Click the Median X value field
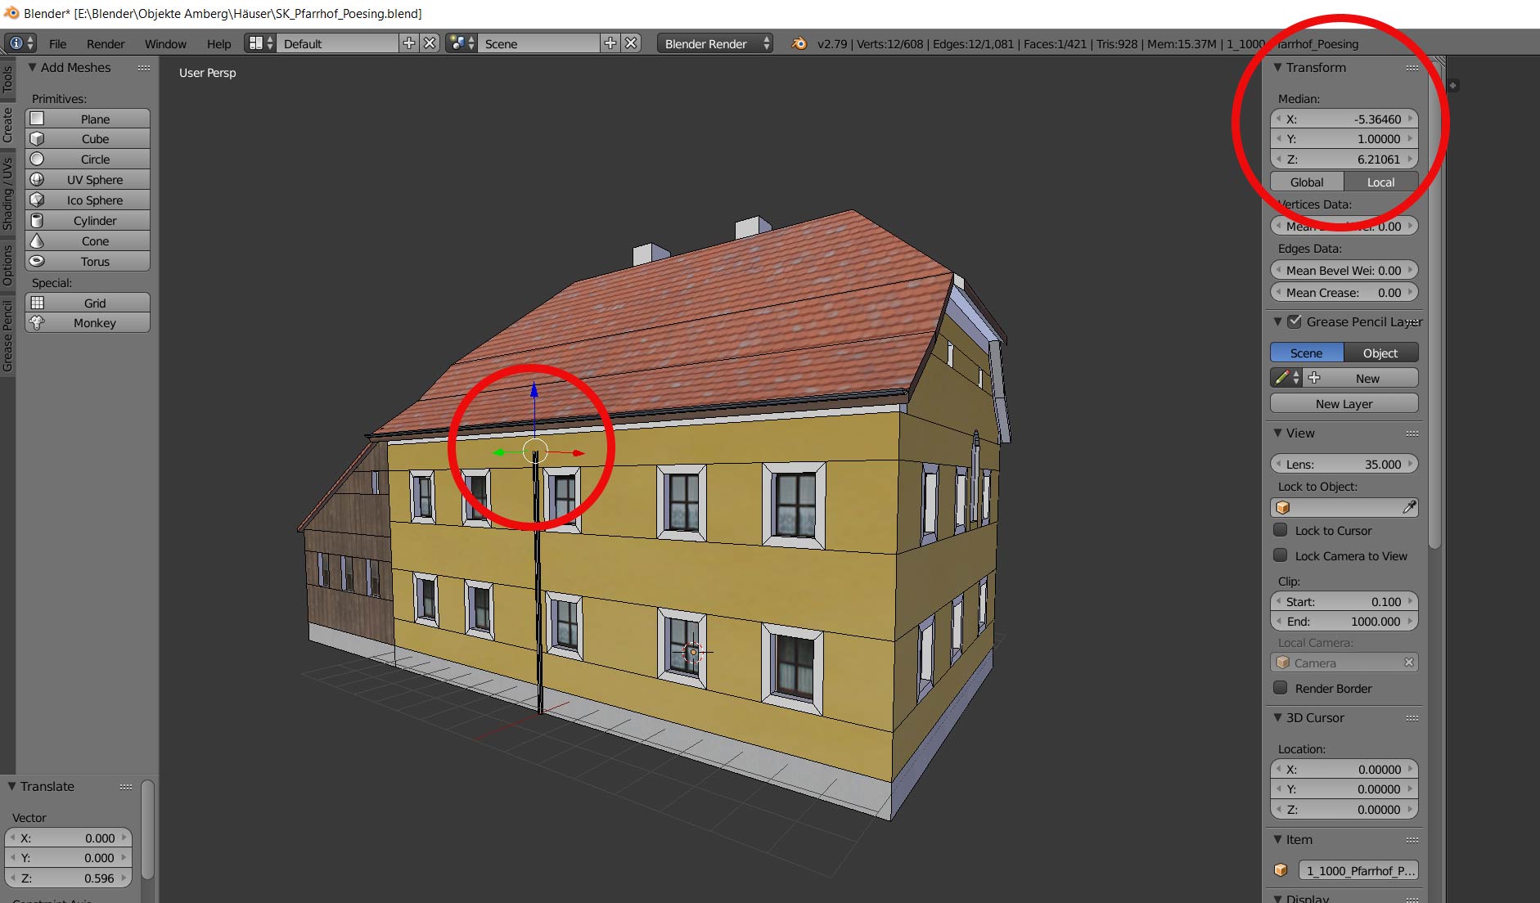1540x903 pixels. point(1344,119)
